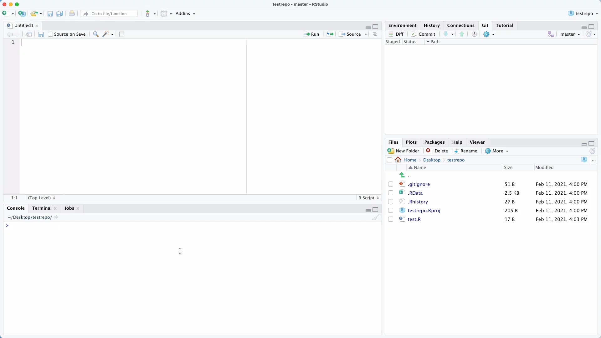601x338 pixels.
Task: Click the re-run previous code icon
Action: [x=330, y=34]
